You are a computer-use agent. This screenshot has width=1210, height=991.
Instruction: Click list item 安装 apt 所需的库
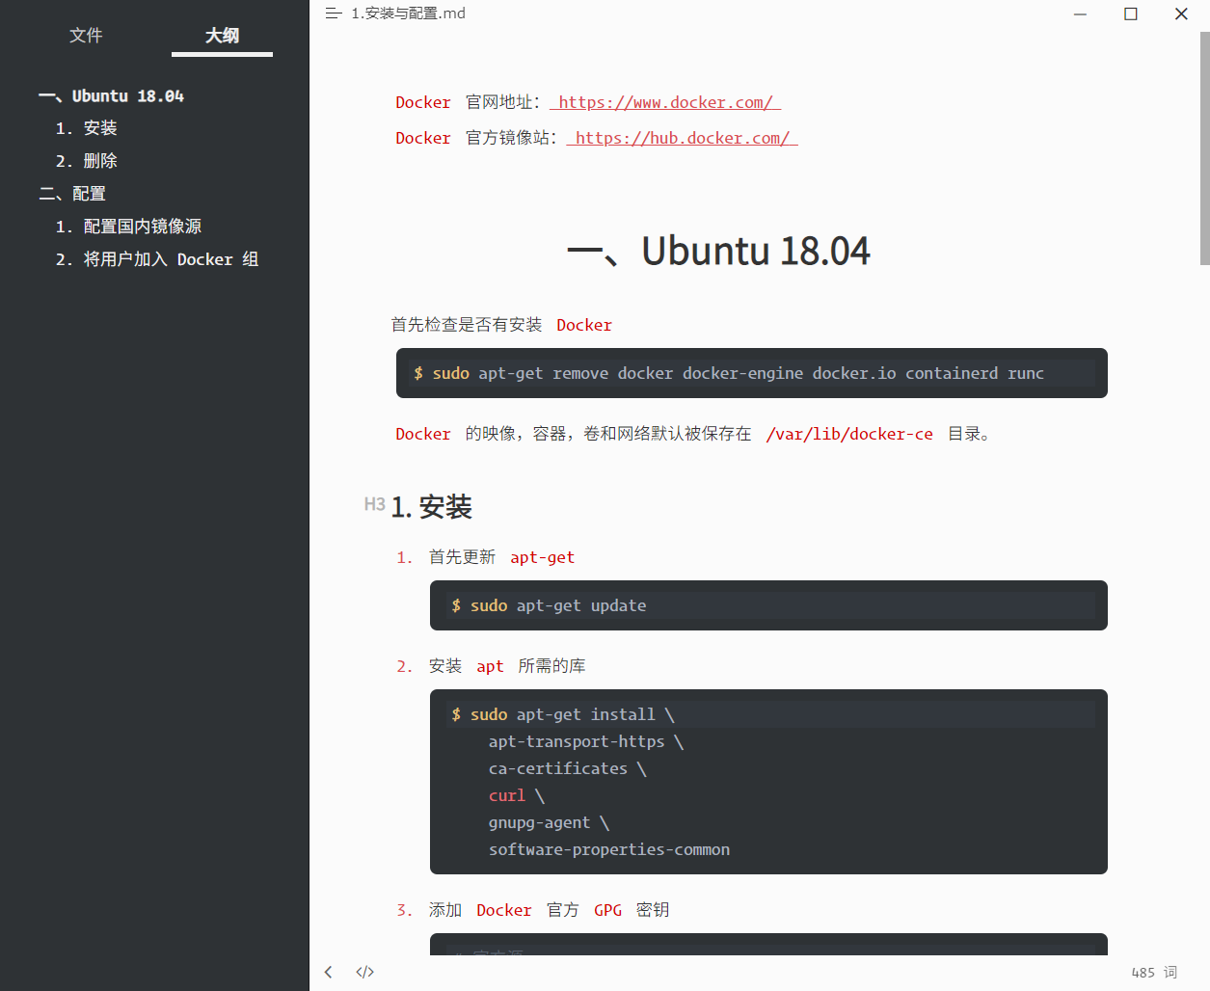(x=507, y=666)
